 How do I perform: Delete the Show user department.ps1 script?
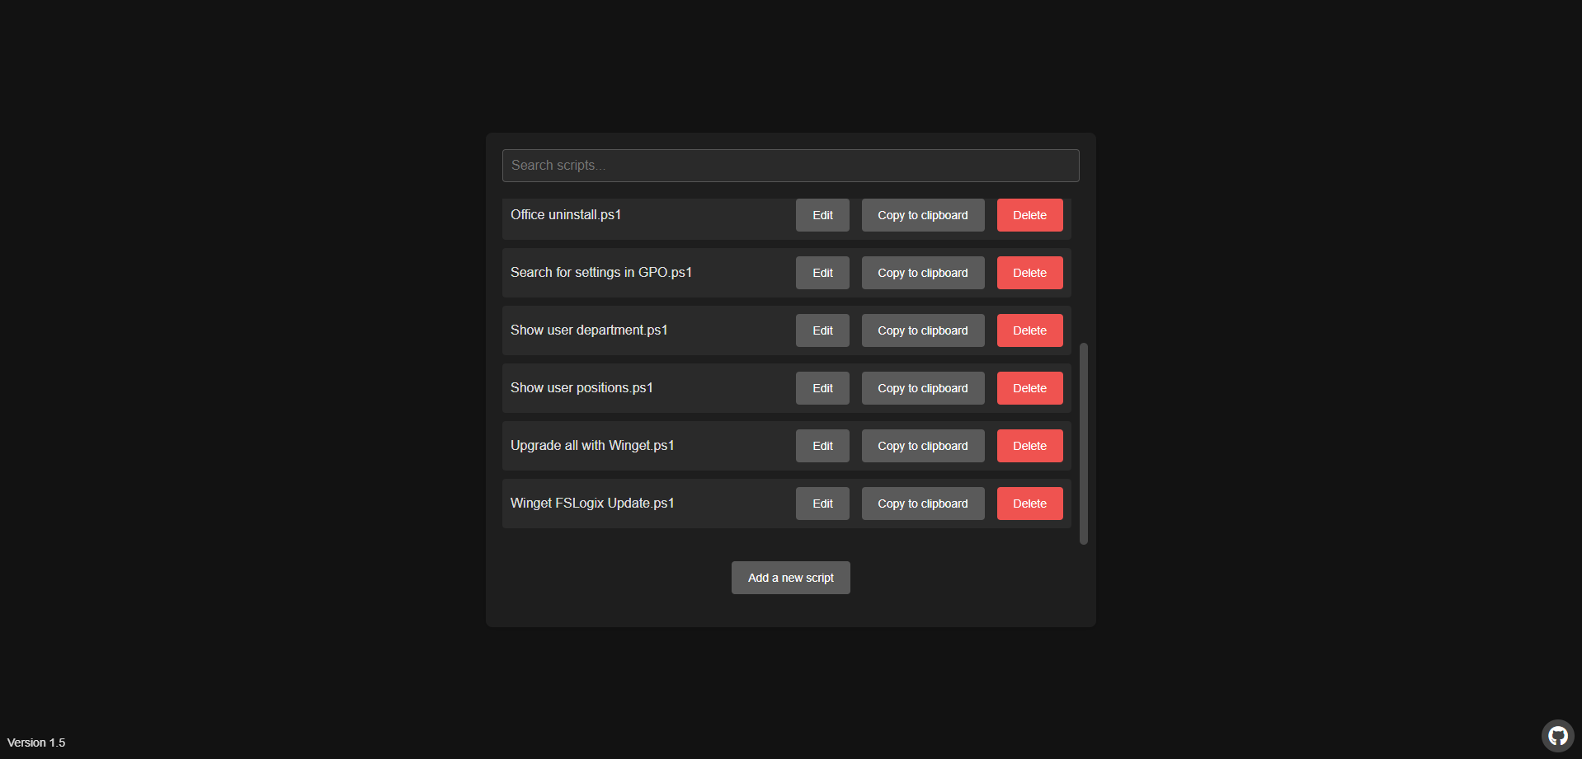click(1029, 330)
